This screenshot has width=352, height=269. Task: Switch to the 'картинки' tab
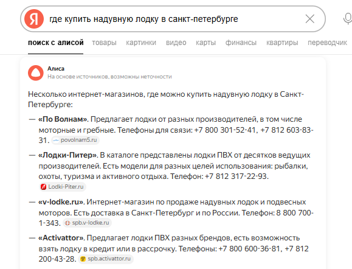tap(141, 43)
